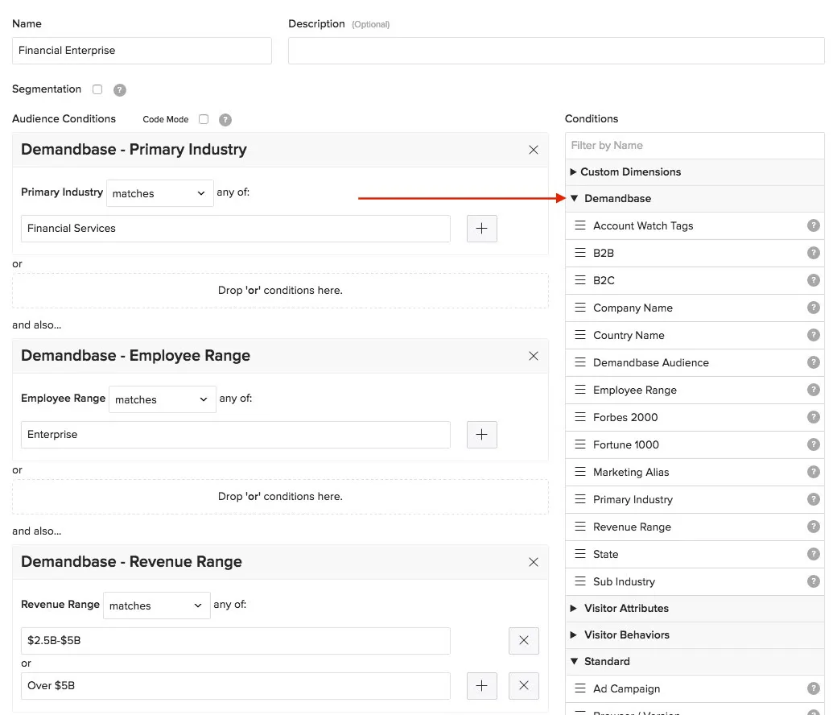
Task: Select the Company Name condition
Action: (695, 308)
